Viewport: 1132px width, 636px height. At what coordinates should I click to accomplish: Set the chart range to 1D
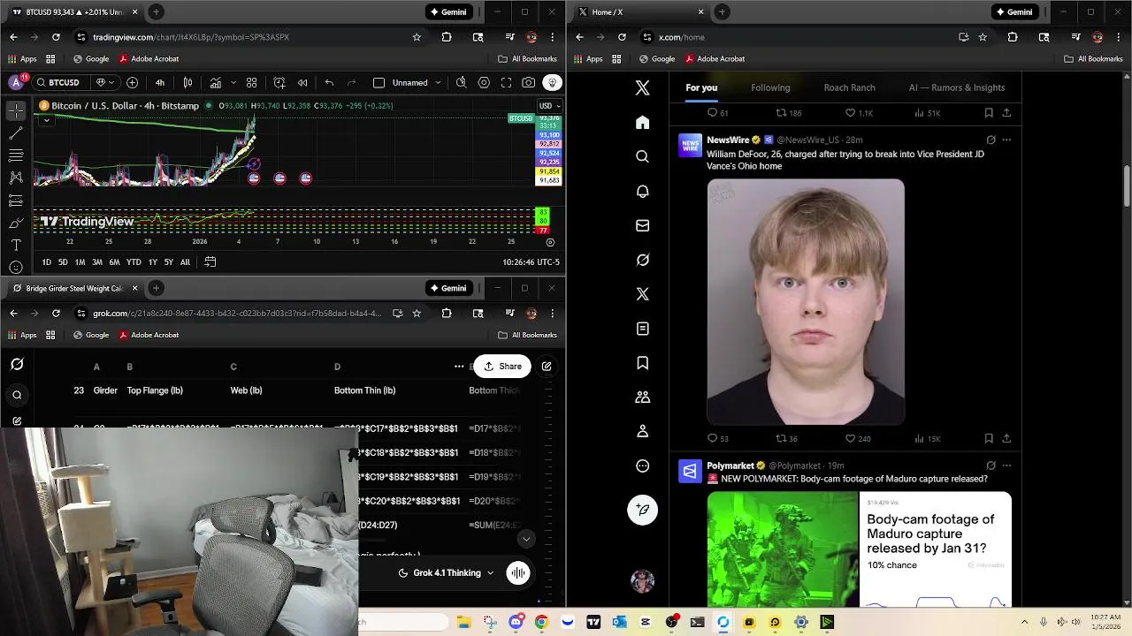(x=47, y=262)
